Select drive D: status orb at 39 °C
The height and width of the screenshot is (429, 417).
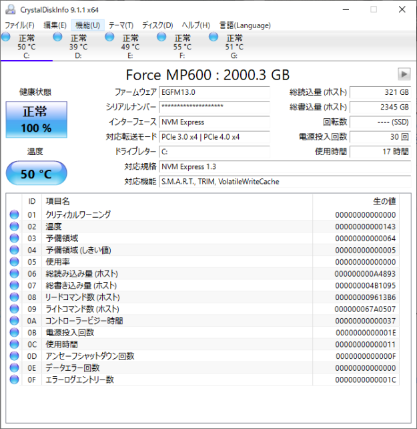[x=59, y=37]
